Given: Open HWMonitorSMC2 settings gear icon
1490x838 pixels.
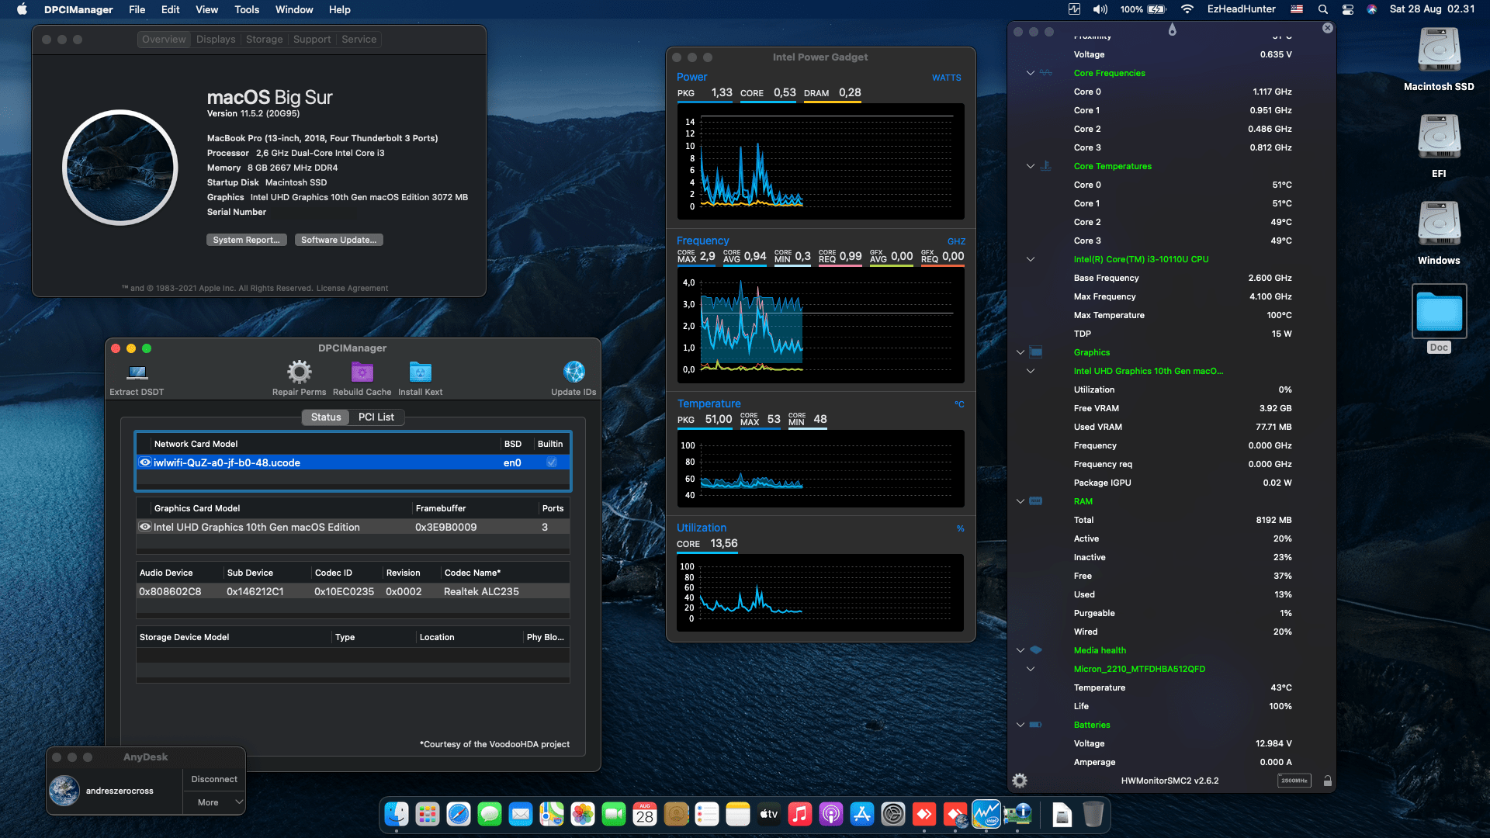Looking at the screenshot, I should [x=1020, y=781].
